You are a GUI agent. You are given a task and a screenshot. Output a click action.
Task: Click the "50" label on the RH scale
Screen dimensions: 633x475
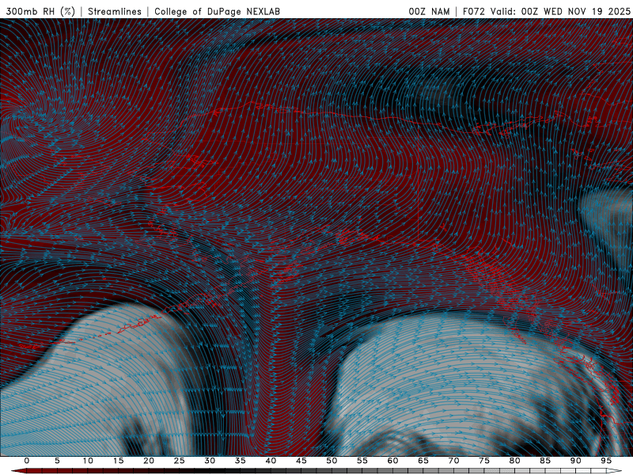(332, 461)
